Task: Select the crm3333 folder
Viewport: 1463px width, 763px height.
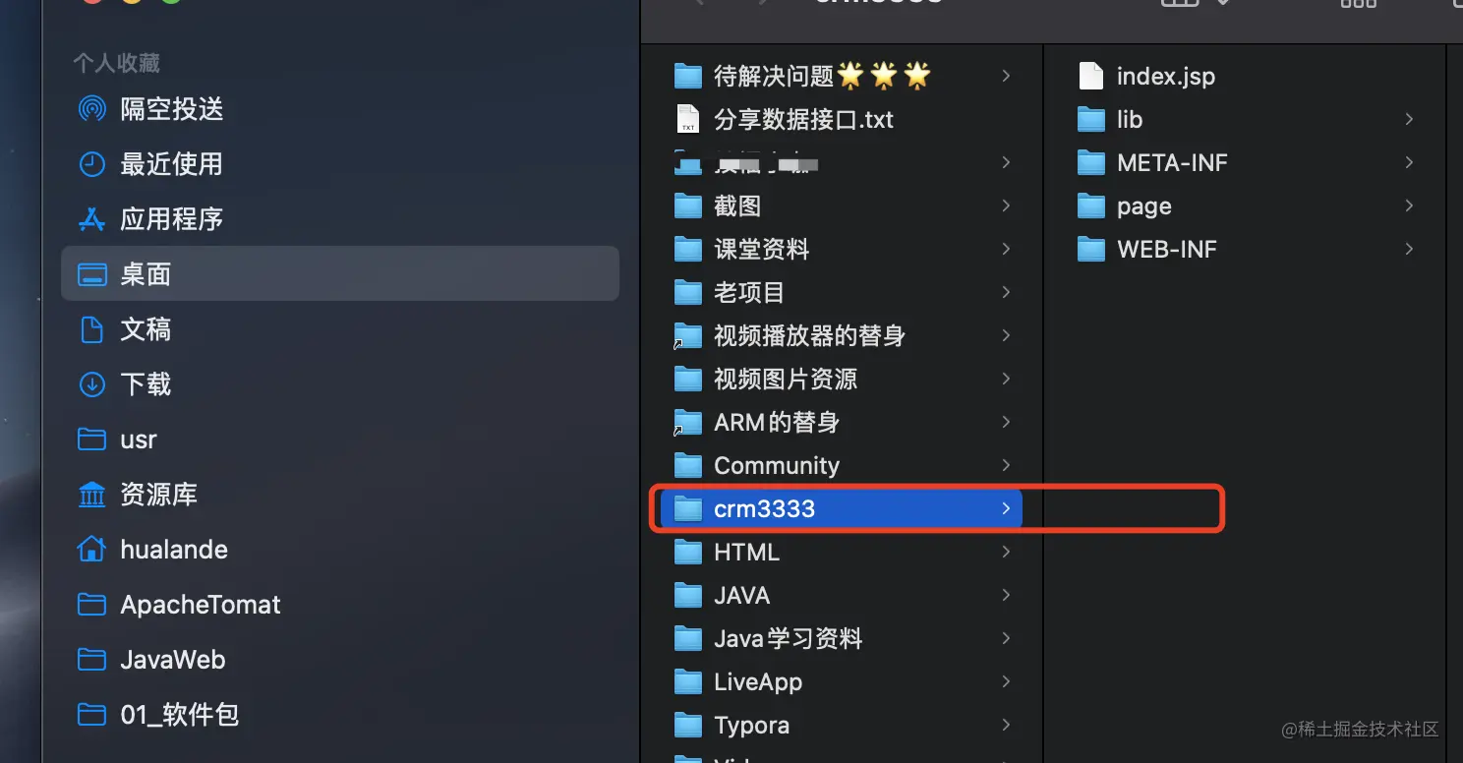Action: click(x=842, y=508)
